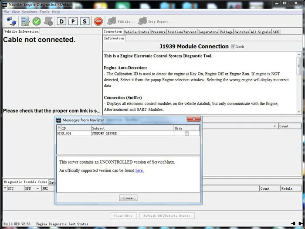Click 'Cable not connected.' message
Viewport: 305px width, 229px height.
(x=39, y=40)
